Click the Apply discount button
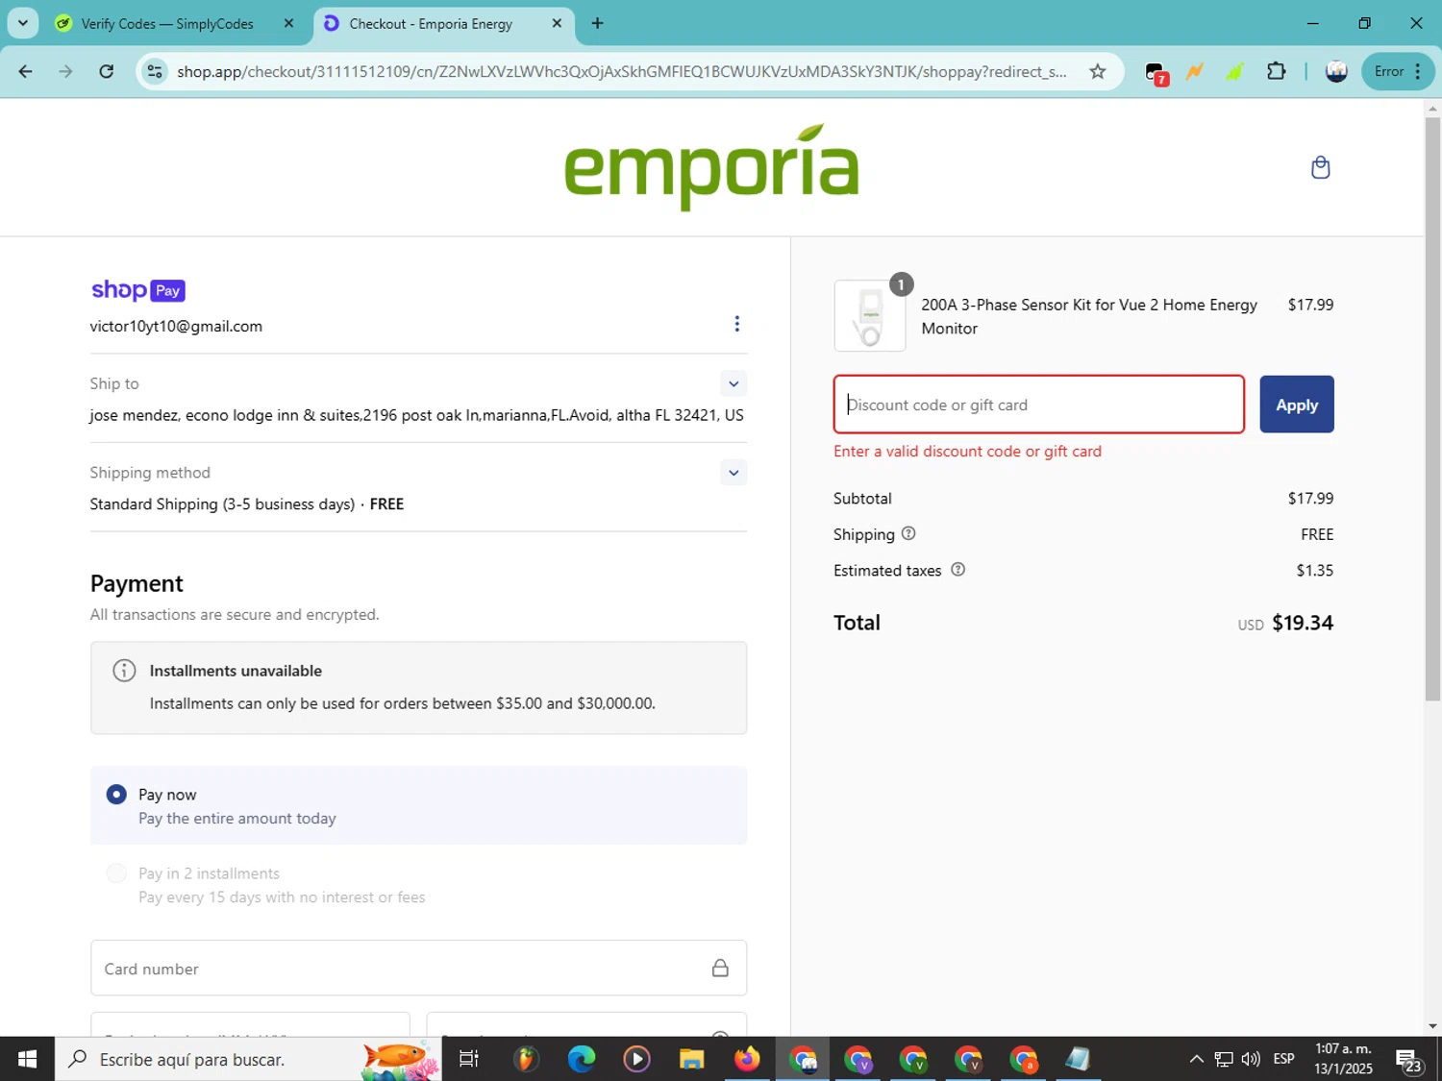Image resolution: width=1442 pixels, height=1081 pixels. 1296,405
